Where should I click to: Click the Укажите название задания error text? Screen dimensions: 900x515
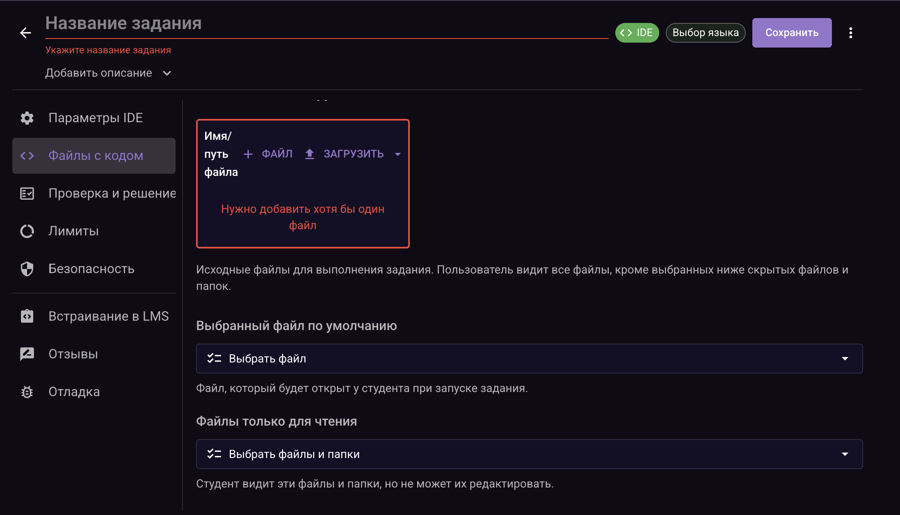point(108,50)
